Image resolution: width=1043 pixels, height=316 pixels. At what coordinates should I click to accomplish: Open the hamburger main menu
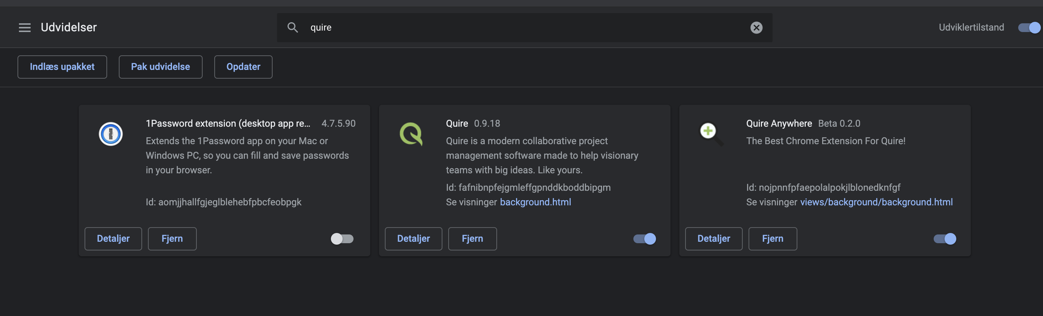(x=25, y=28)
